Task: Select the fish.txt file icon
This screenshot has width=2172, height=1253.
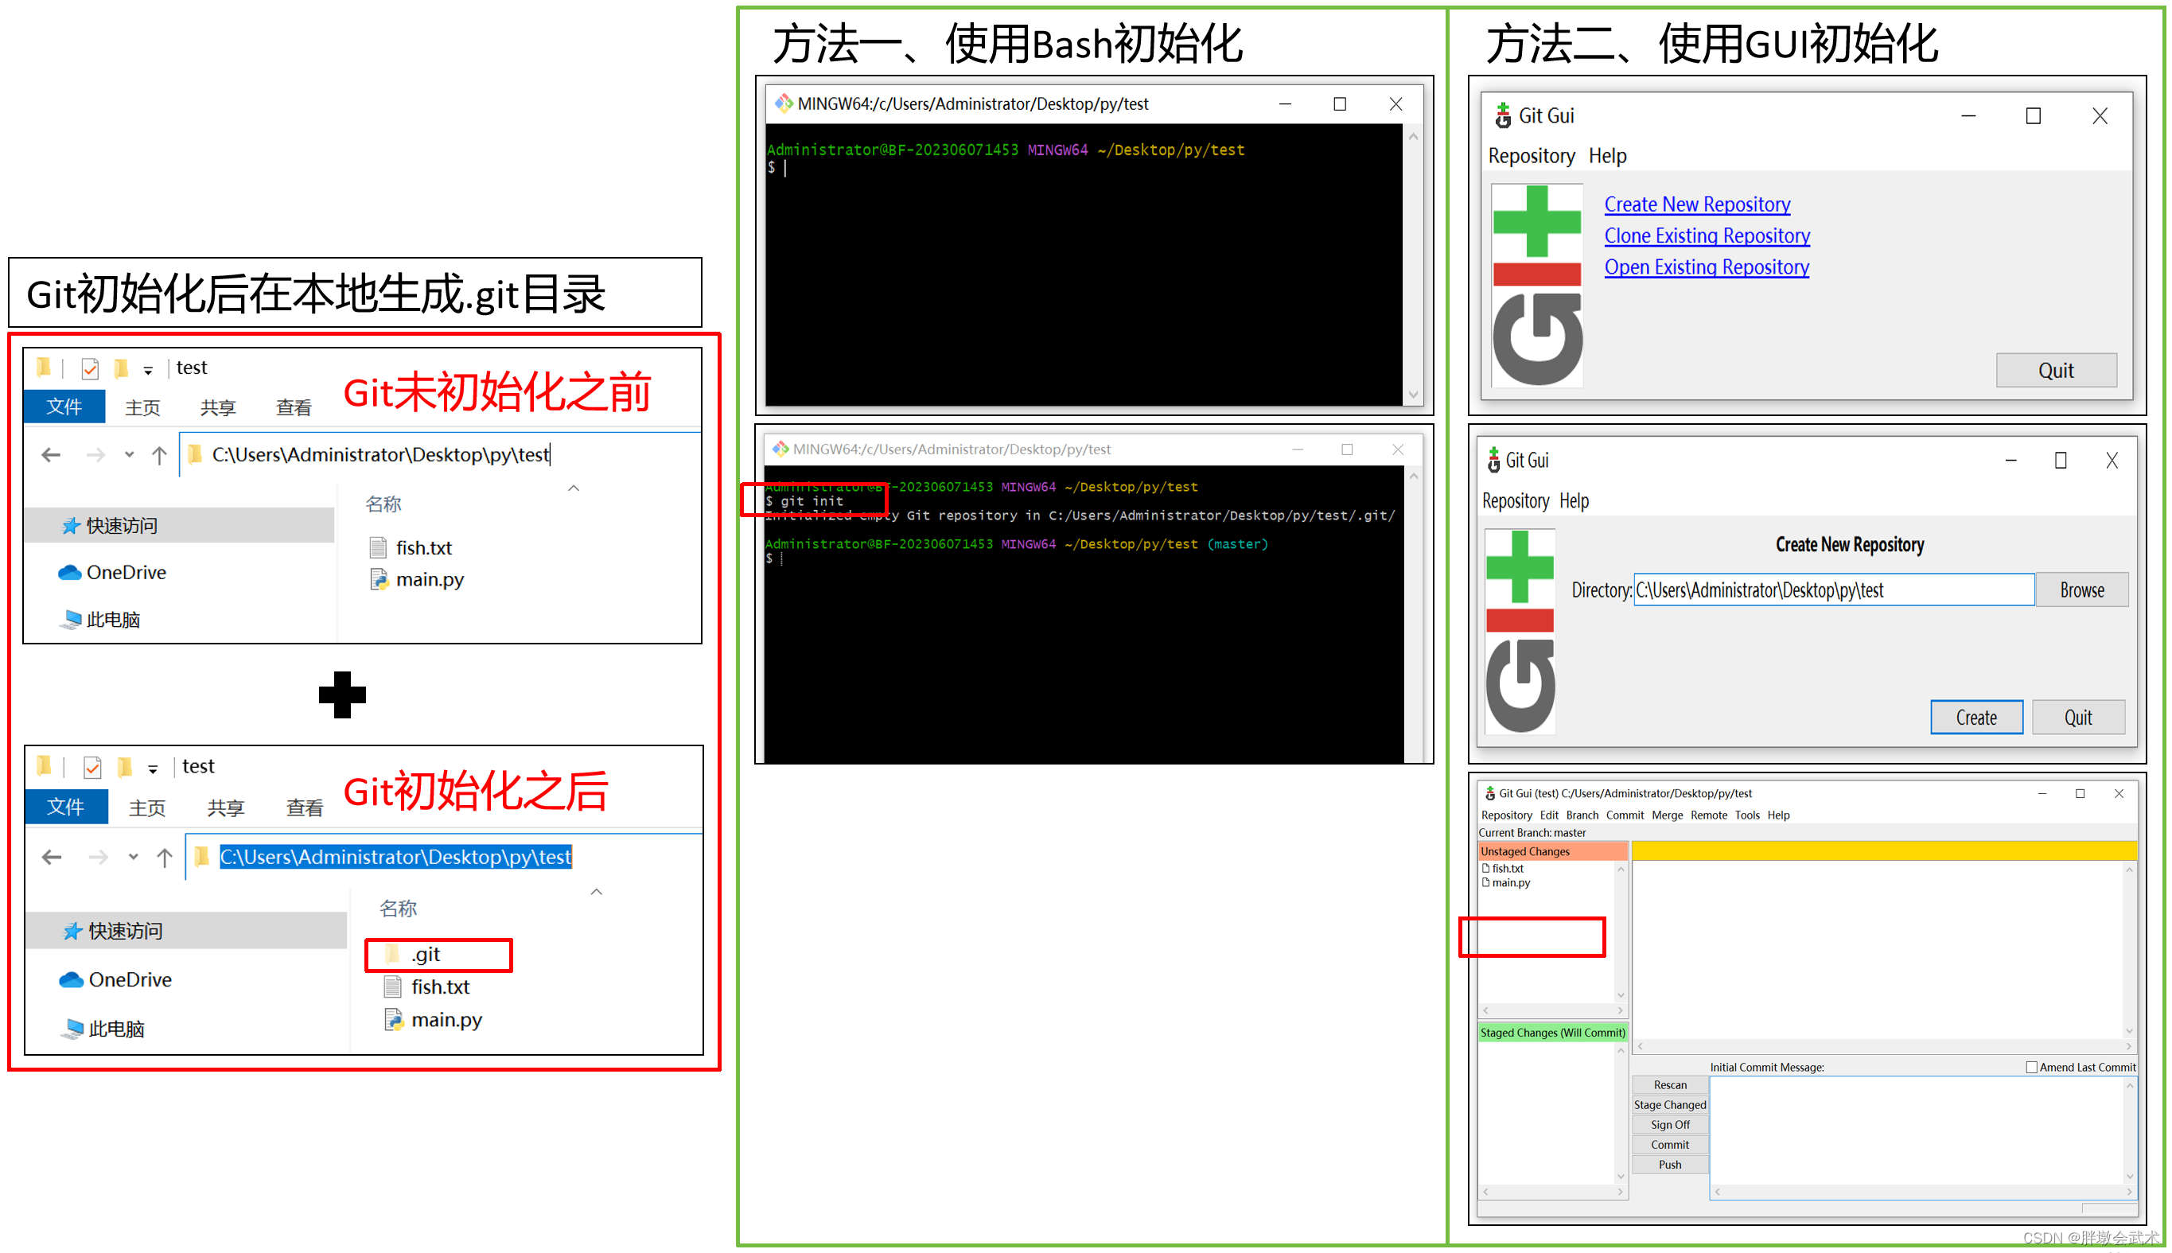Action: tap(379, 547)
